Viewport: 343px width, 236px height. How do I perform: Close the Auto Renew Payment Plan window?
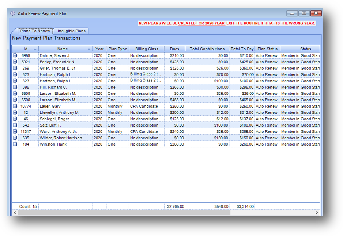coord(316,13)
